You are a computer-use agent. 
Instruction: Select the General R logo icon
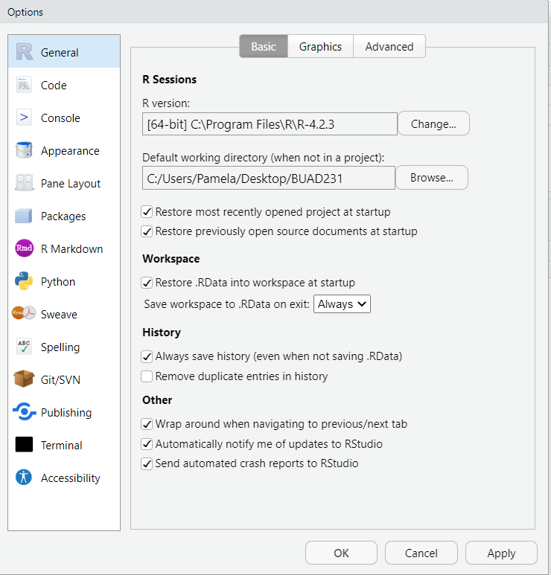click(25, 52)
